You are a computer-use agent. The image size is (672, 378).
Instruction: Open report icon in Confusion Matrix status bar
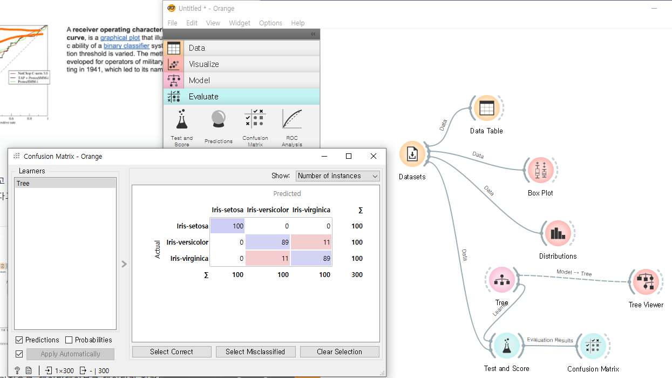(29, 370)
